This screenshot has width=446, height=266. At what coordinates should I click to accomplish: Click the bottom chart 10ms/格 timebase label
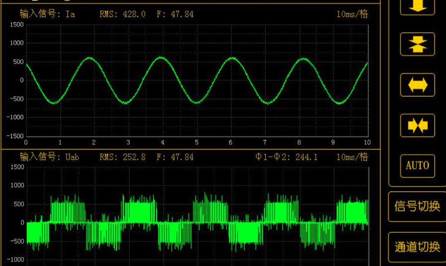tap(352, 157)
